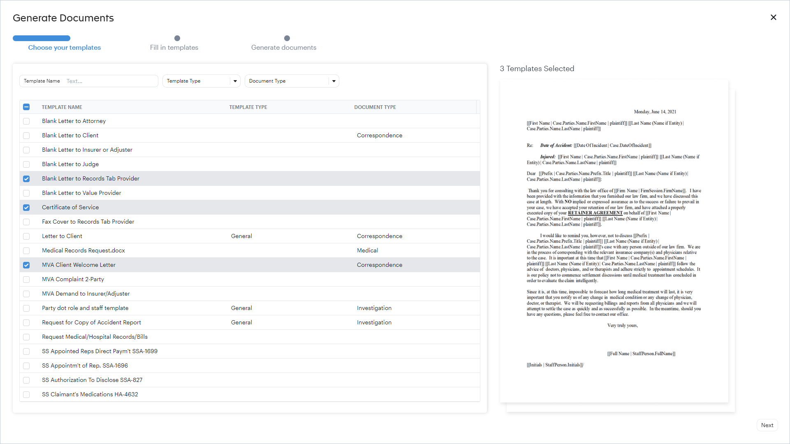Select 'Fax Cover to Records Tab Provider' text
Screen dimensions: 790x444
click(x=88, y=222)
